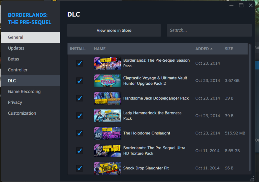
Task: Toggle install for Claptastic Voyage DLC
Action: point(79,81)
